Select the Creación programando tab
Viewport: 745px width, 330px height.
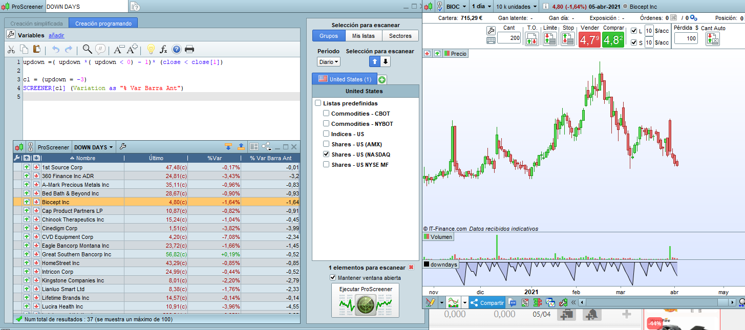[103, 24]
